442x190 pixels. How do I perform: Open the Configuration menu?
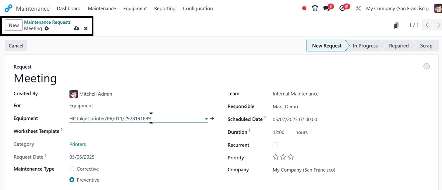pyautogui.click(x=198, y=8)
